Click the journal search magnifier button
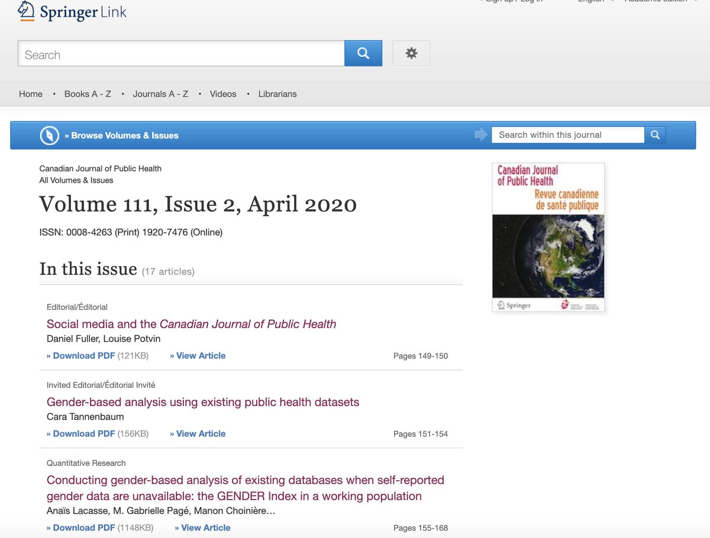The height and width of the screenshot is (538, 710). (x=655, y=135)
